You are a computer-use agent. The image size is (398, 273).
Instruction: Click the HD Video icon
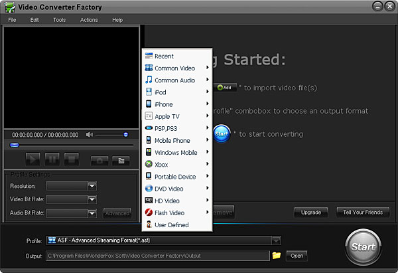click(149, 201)
